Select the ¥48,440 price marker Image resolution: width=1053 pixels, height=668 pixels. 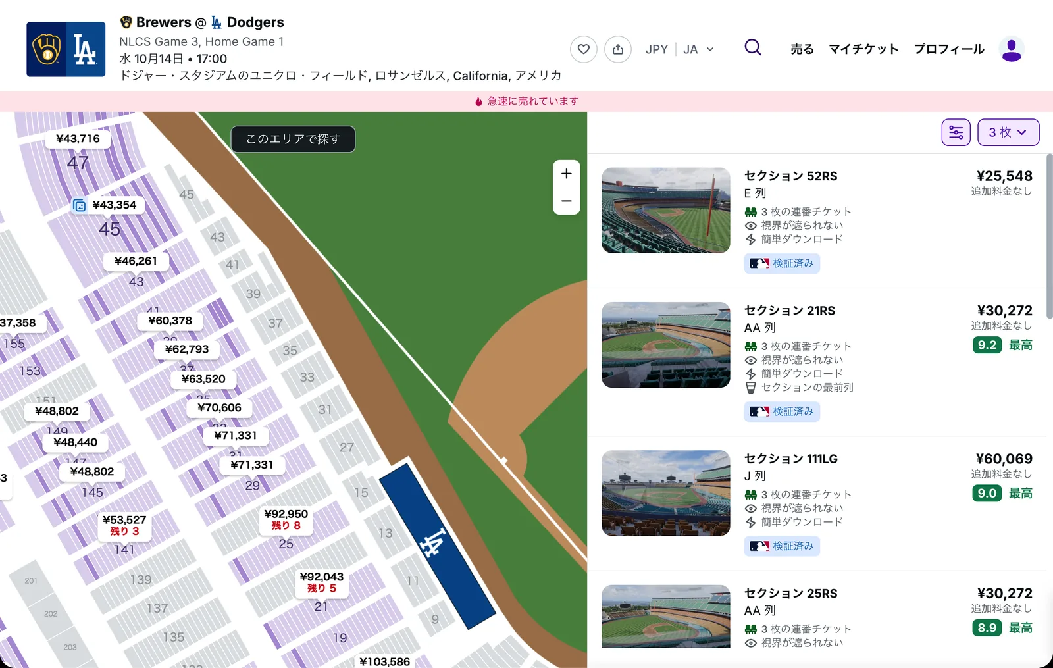(76, 442)
